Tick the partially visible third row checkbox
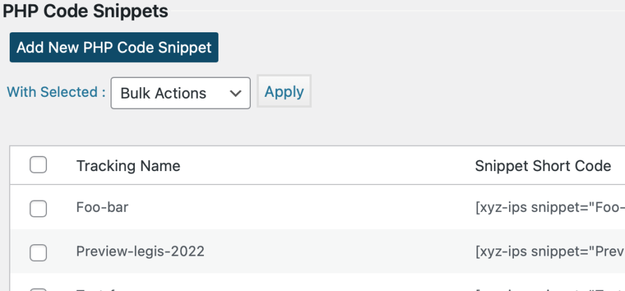The height and width of the screenshot is (291, 625). (38, 289)
